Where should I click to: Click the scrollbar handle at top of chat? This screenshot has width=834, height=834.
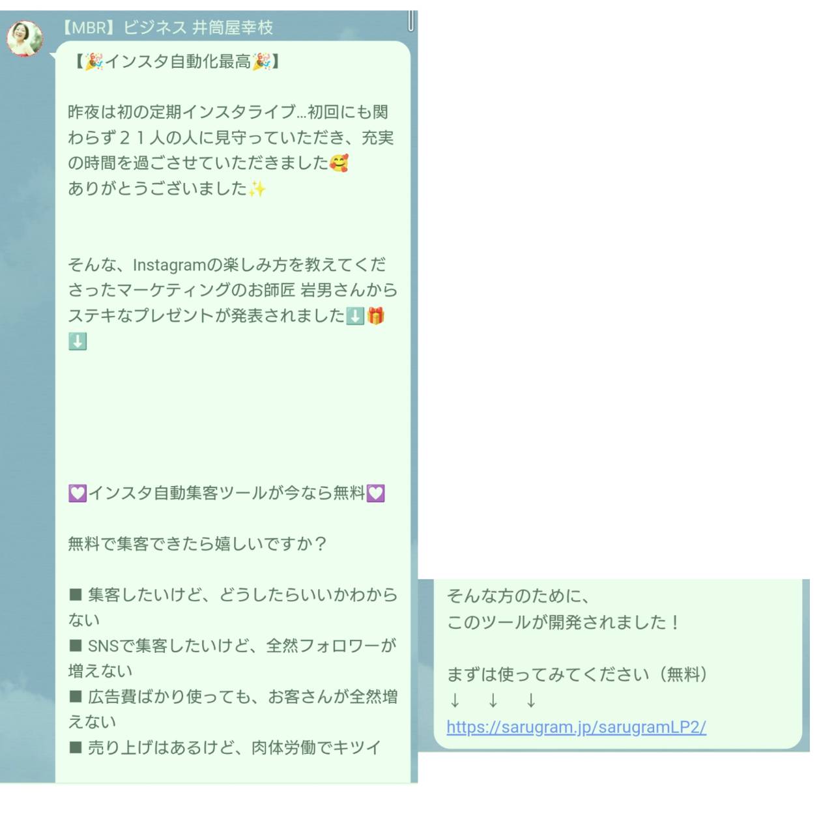pyautogui.click(x=410, y=20)
